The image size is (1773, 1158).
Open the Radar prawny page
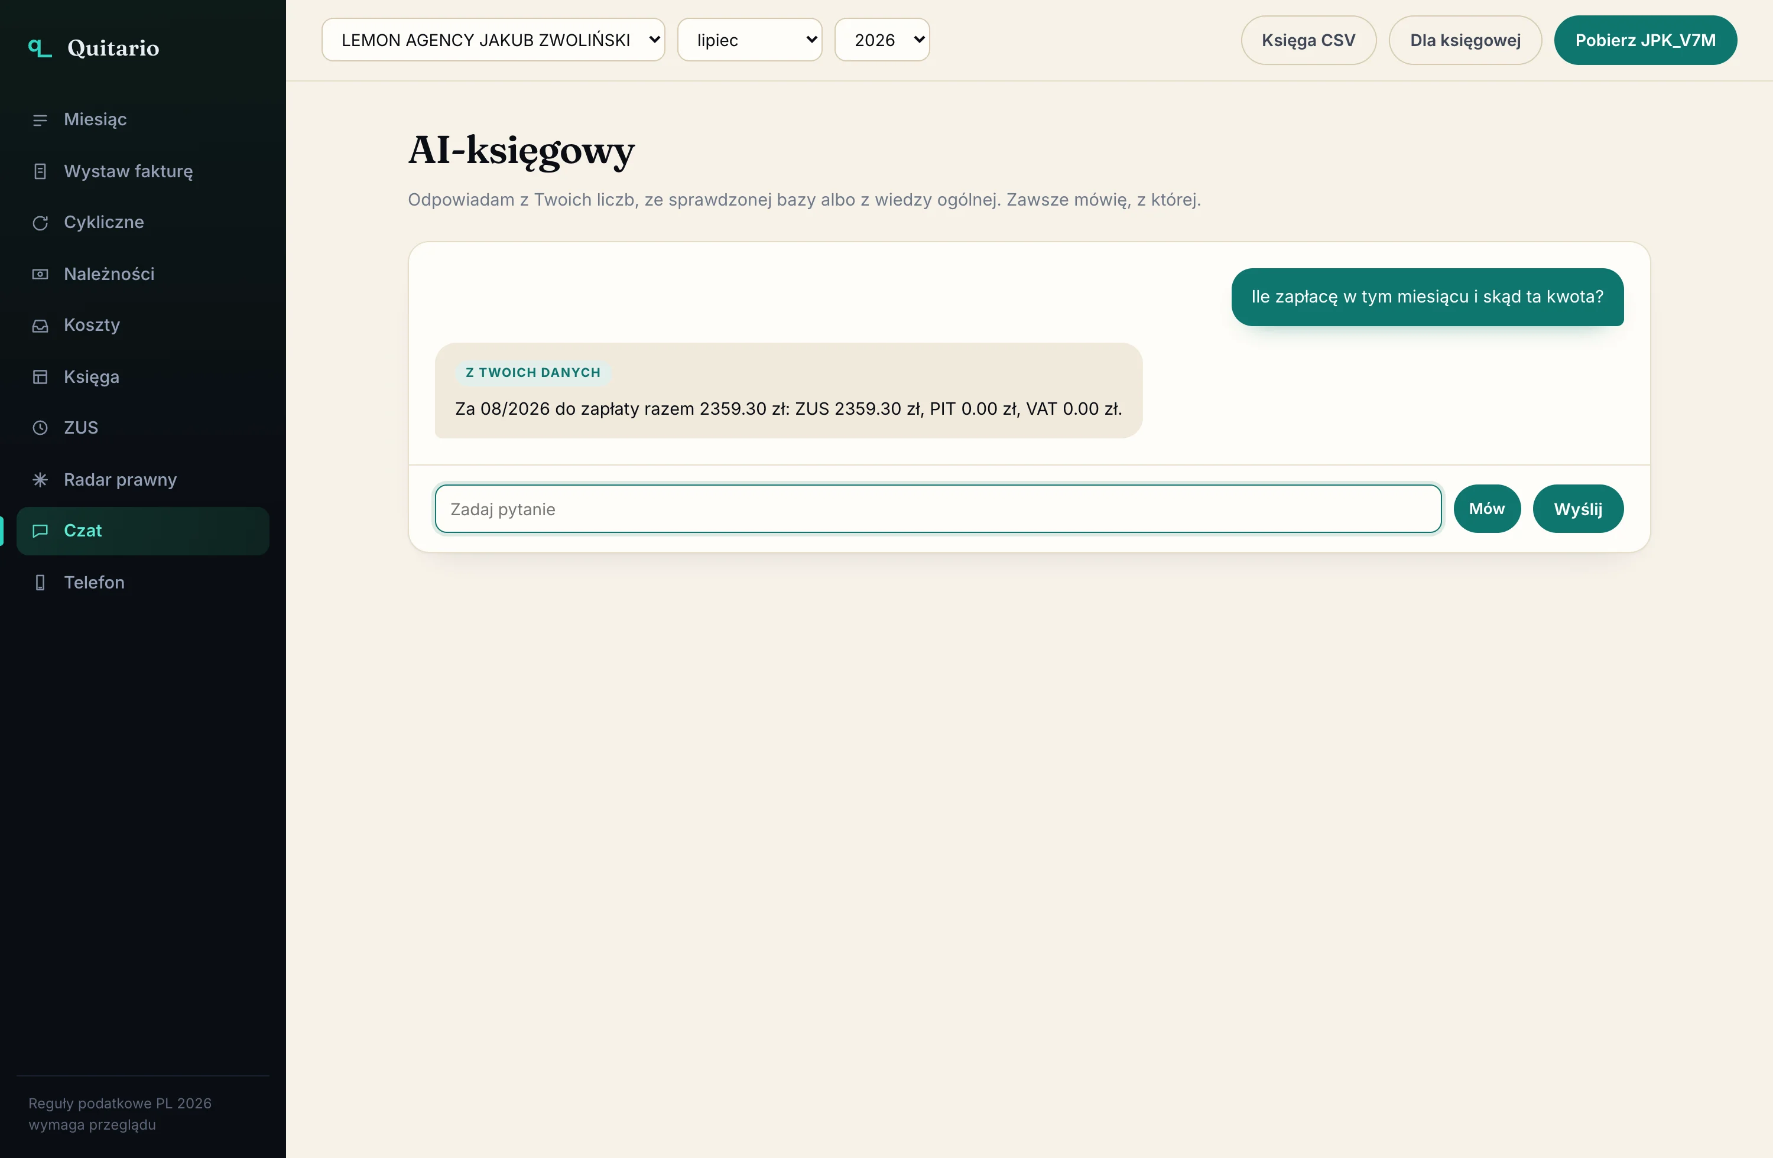click(x=142, y=480)
